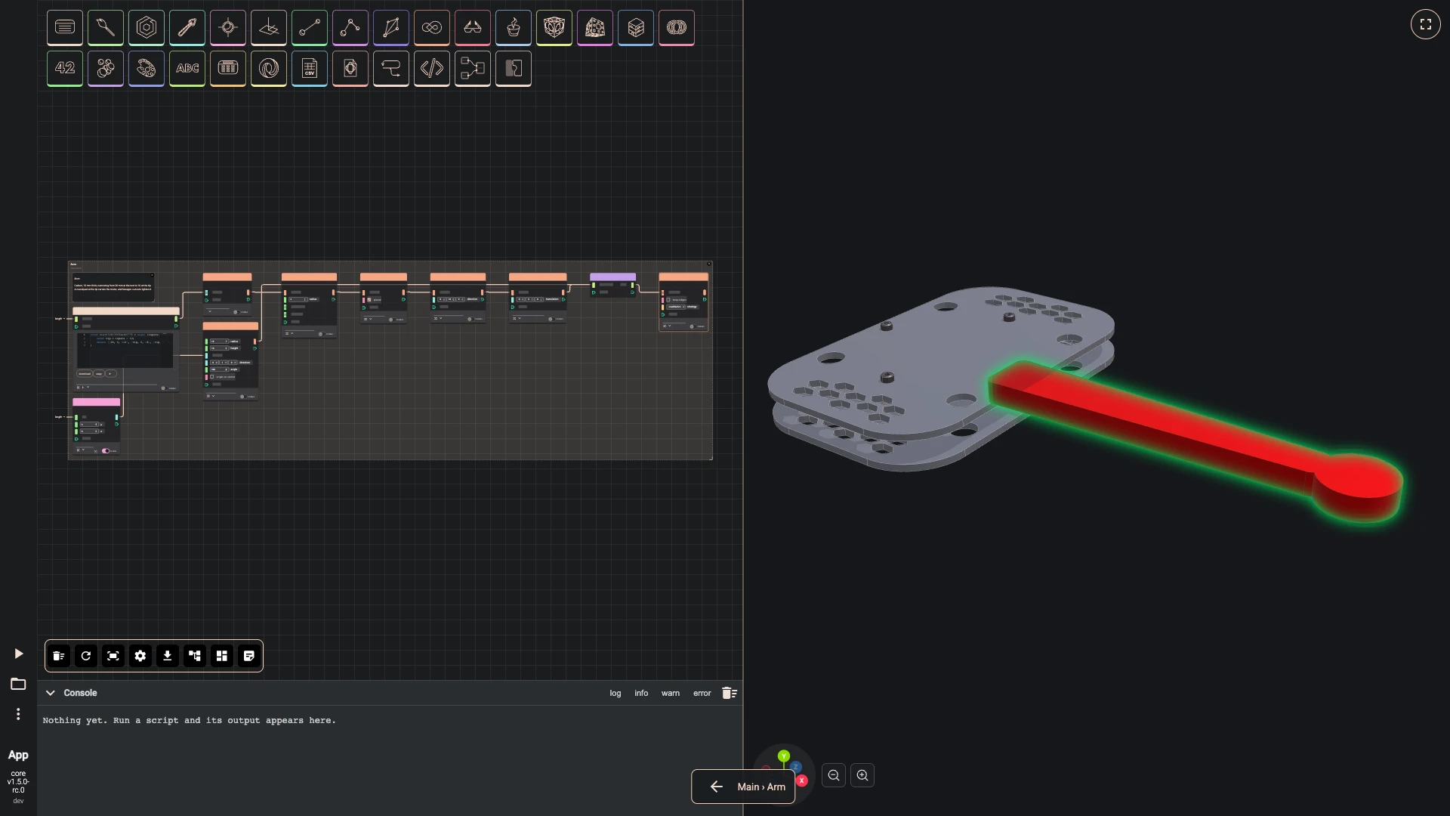Open the nested hexagon tool category
The width and height of the screenshot is (1450, 816).
[x=147, y=28]
